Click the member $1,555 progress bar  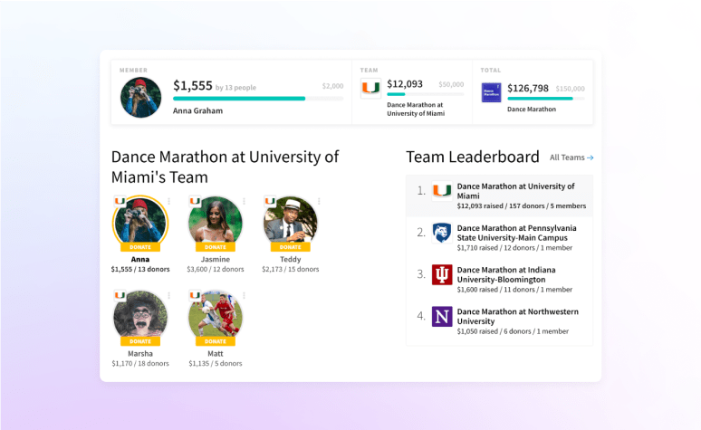[x=258, y=99]
